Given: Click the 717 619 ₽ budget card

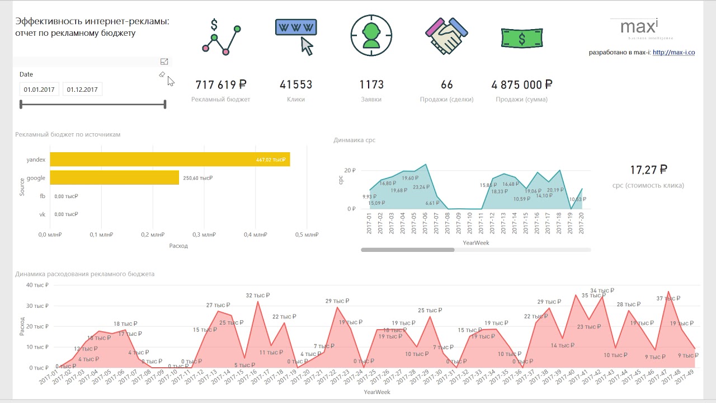Looking at the screenshot, I should (x=221, y=85).
